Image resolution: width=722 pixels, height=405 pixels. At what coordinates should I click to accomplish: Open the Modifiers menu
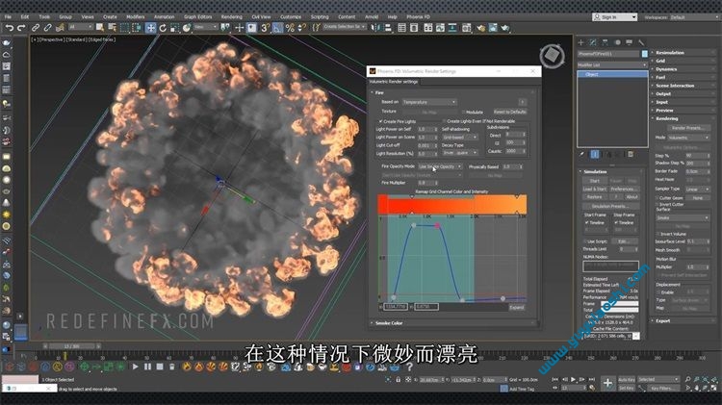point(136,17)
